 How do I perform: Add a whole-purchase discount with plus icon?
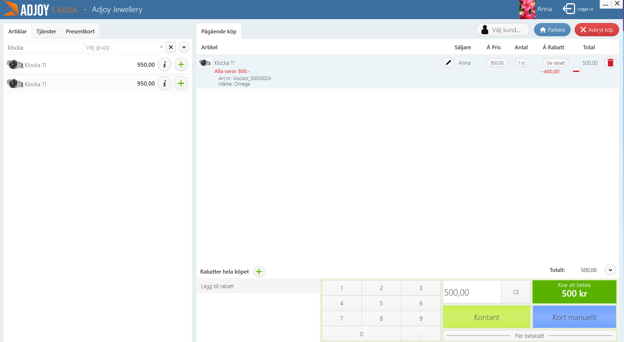tap(259, 272)
